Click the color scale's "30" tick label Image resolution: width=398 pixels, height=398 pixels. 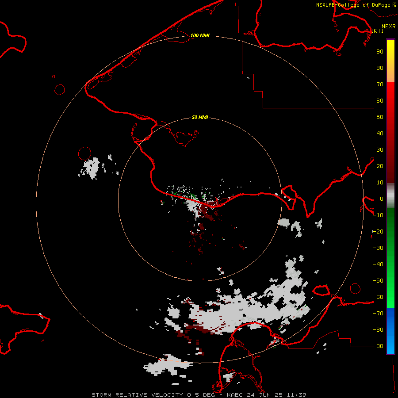click(x=380, y=150)
